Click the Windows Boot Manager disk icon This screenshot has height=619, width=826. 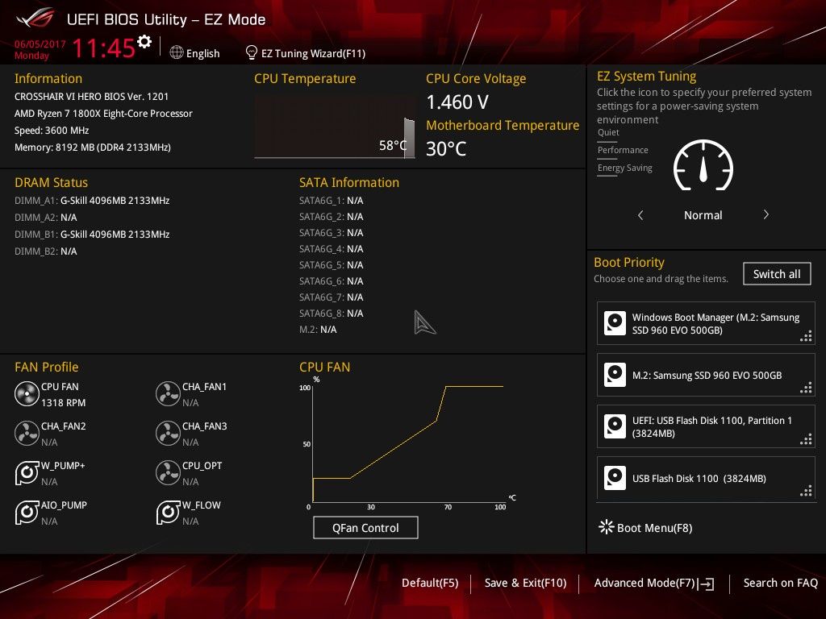click(615, 323)
